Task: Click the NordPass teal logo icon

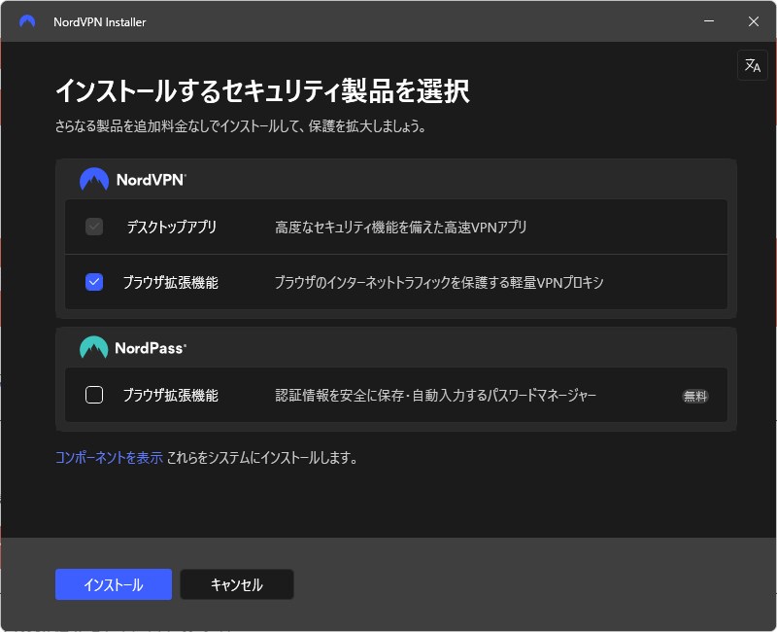Action: tap(94, 347)
